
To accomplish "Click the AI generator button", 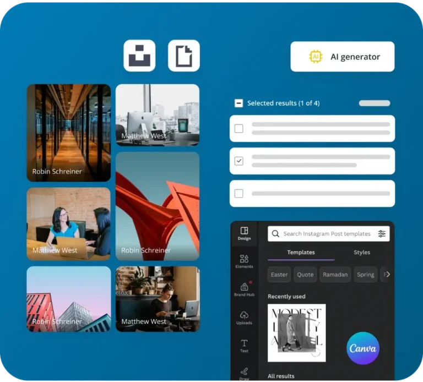I will pos(342,57).
